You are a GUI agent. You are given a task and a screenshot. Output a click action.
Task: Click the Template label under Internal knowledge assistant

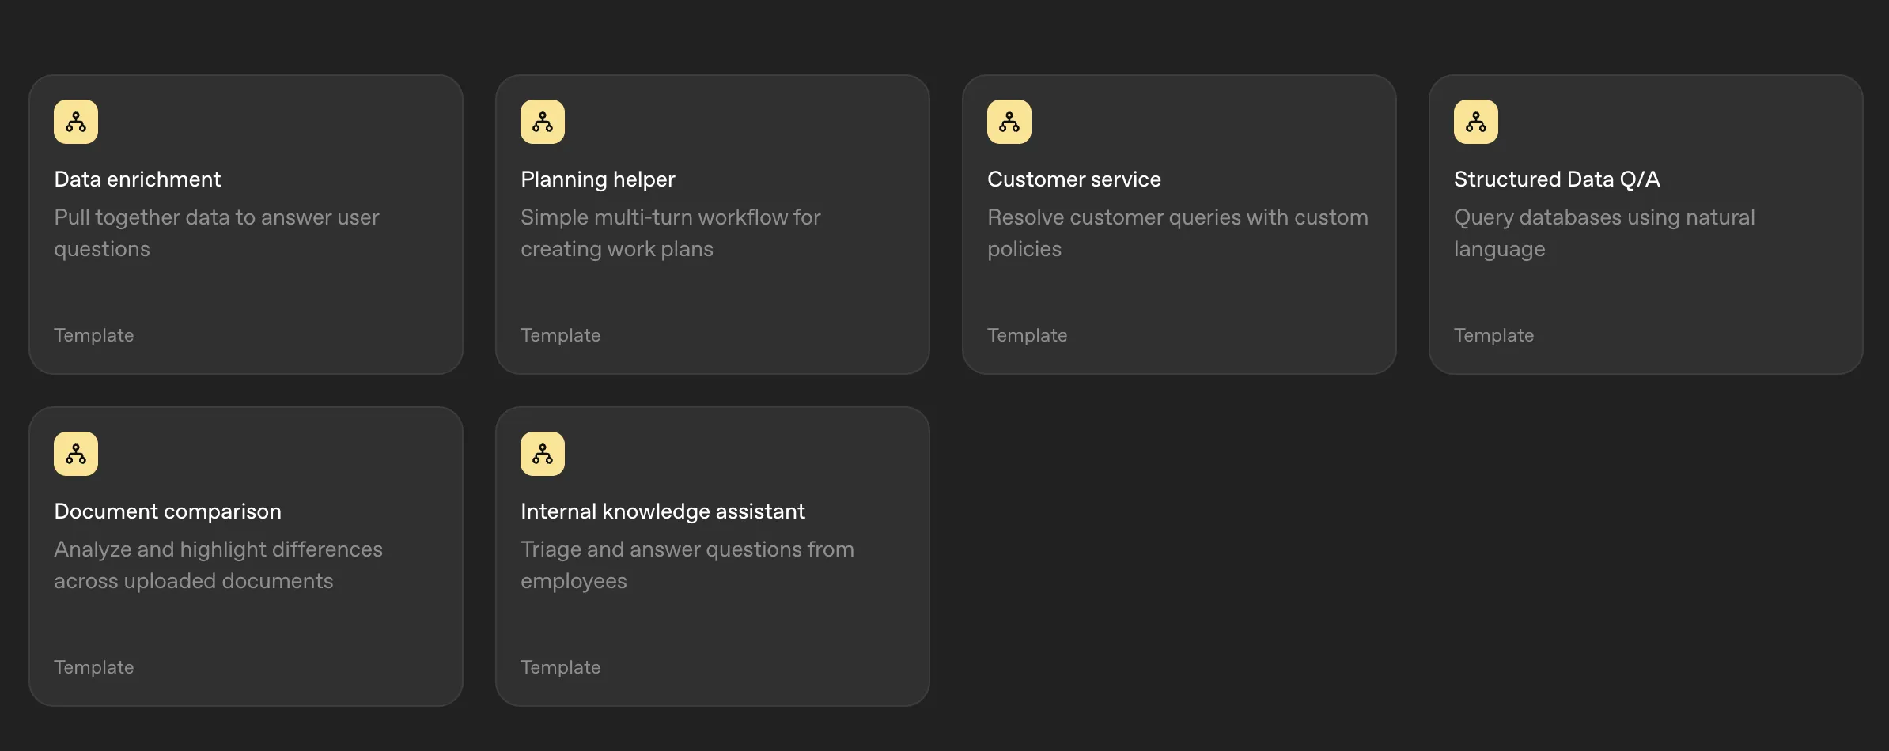[560, 666]
